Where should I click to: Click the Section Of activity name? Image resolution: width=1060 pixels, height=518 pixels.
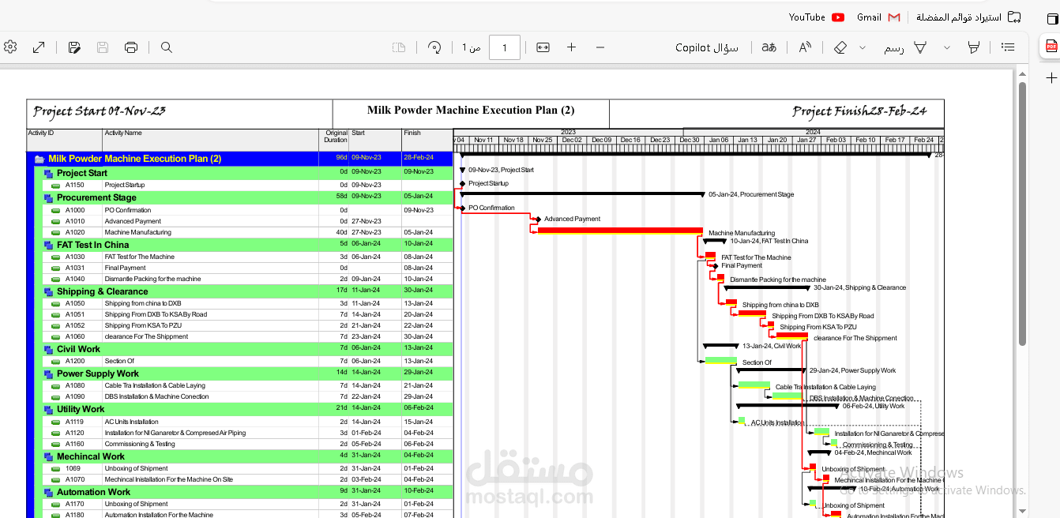[x=119, y=362]
